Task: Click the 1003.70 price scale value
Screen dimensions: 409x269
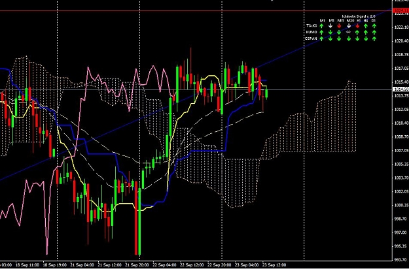Action: pyautogui.click(x=402, y=178)
